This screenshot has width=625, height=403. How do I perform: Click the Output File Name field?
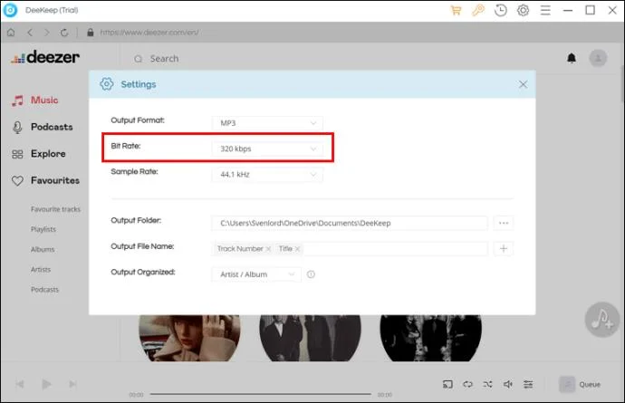point(350,248)
